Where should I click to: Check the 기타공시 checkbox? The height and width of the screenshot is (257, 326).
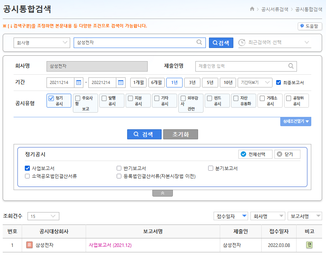coord(157,98)
